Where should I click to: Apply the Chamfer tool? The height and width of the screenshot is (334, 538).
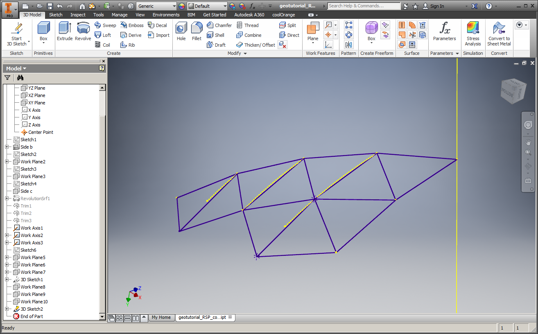pos(219,25)
